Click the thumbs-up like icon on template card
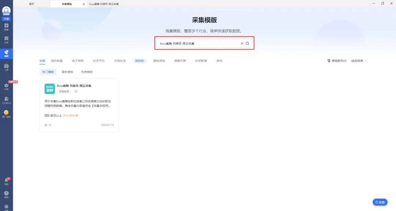The width and height of the screenshot is (396, 211). pyautogui.click(x=46, y=125)
